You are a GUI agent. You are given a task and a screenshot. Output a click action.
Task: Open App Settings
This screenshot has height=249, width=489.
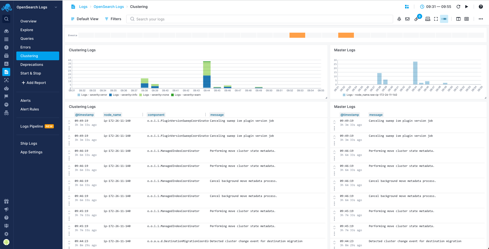pos(31,152)
